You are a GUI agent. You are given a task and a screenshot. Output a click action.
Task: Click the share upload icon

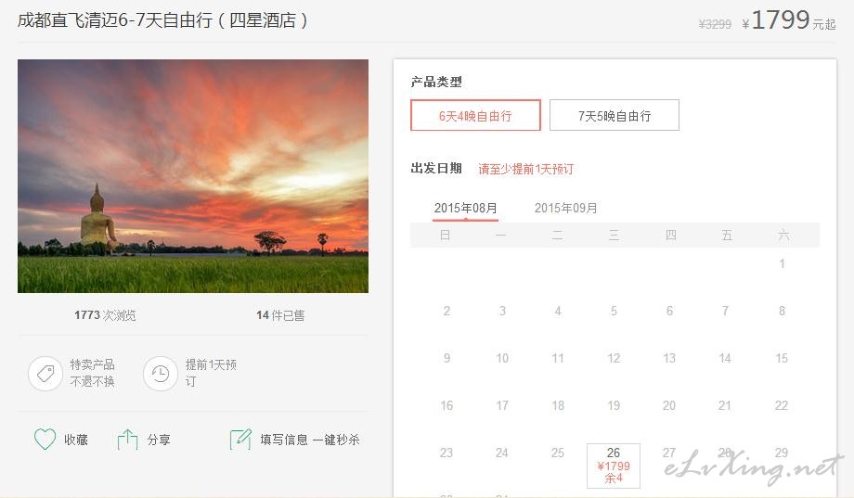(x=127, y=440)
